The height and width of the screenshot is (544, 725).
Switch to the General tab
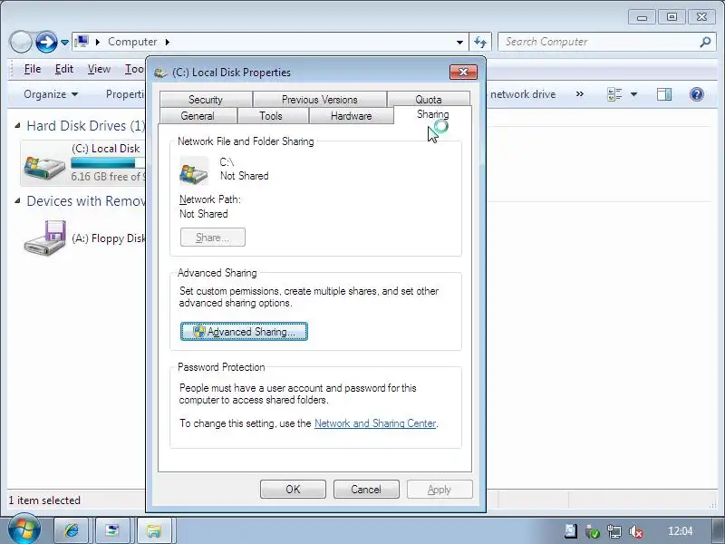198,116
